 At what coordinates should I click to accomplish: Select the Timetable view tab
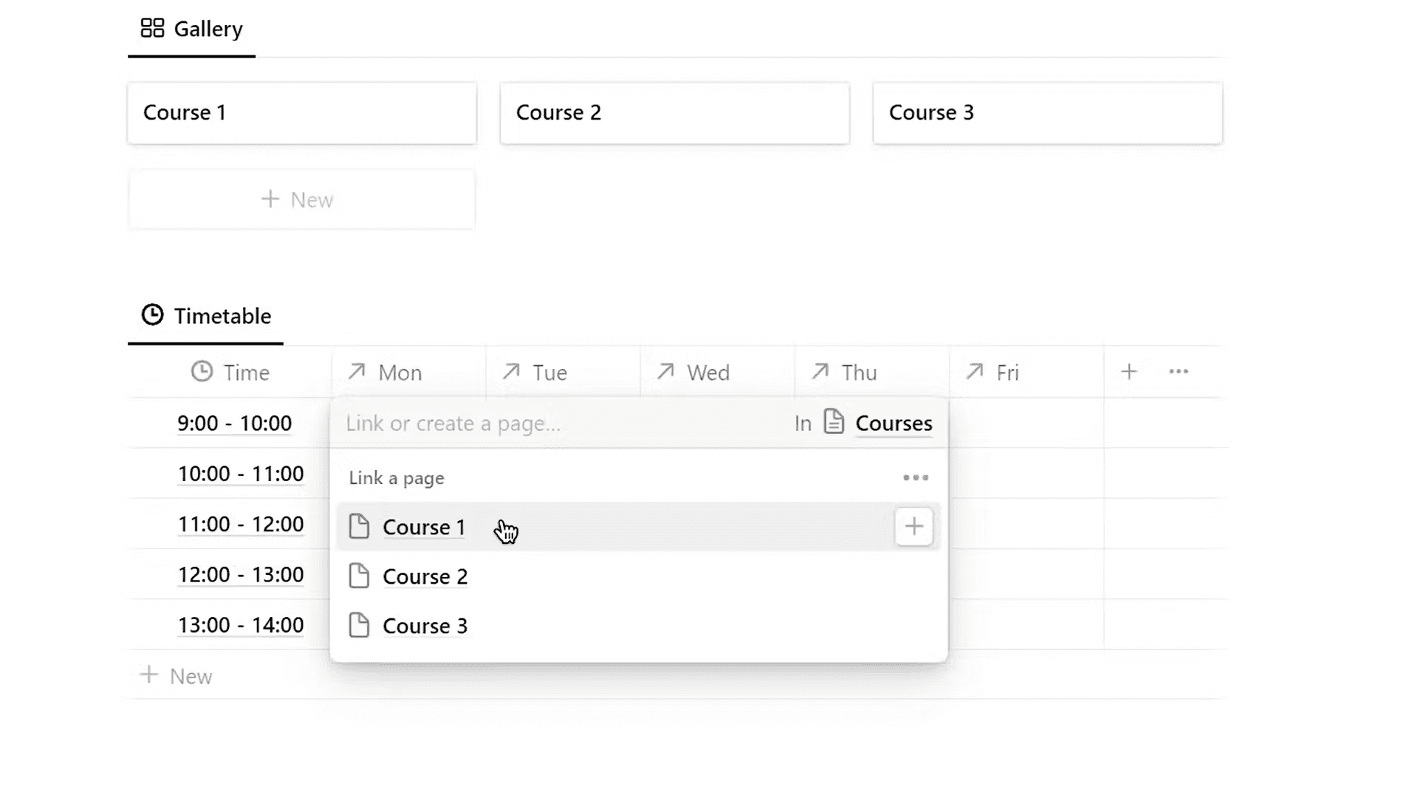[x=206, y=317]
